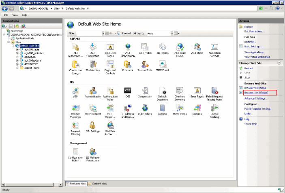The image size is (285, 193).
Task: Collapse the Manage Web Site section
Action: tap(279, 64)
